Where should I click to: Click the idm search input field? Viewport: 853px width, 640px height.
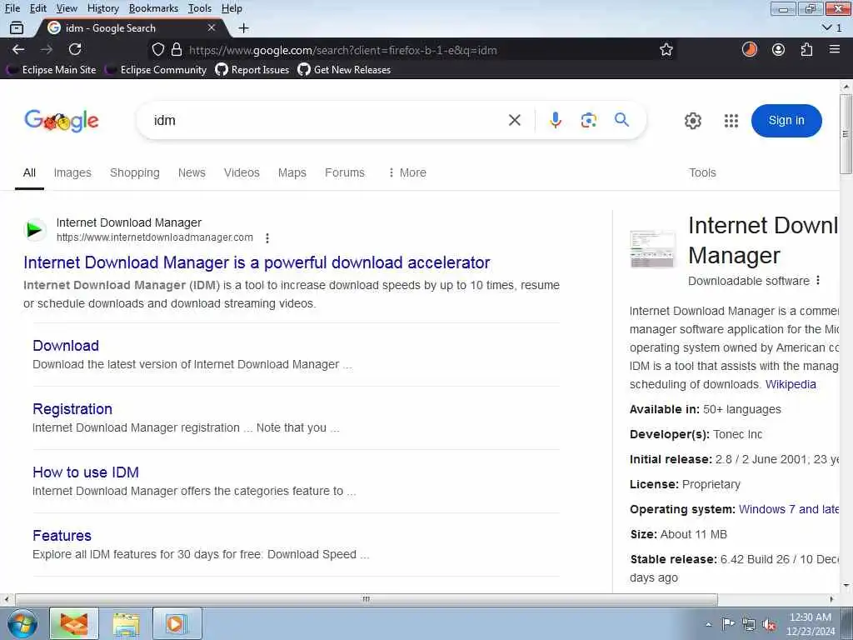click(x=327, y=120)
